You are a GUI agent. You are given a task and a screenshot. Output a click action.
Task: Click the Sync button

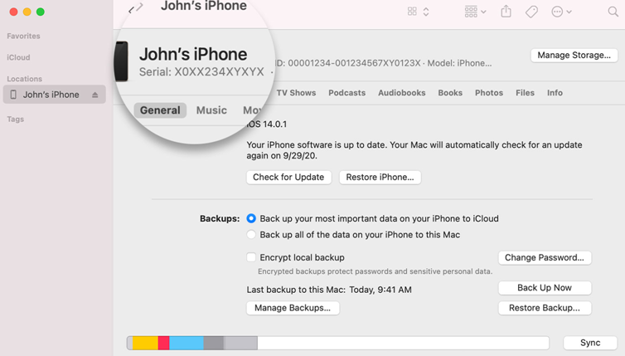[590, 343]
